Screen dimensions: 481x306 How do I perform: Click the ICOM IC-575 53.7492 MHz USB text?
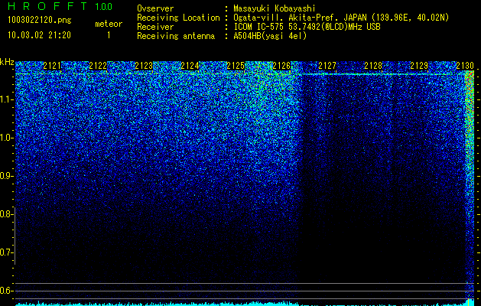click(x=307, y=27)
